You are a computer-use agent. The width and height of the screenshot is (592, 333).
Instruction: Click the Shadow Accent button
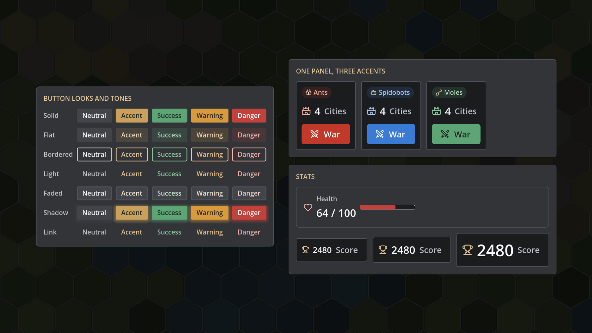tap(132, 213)
